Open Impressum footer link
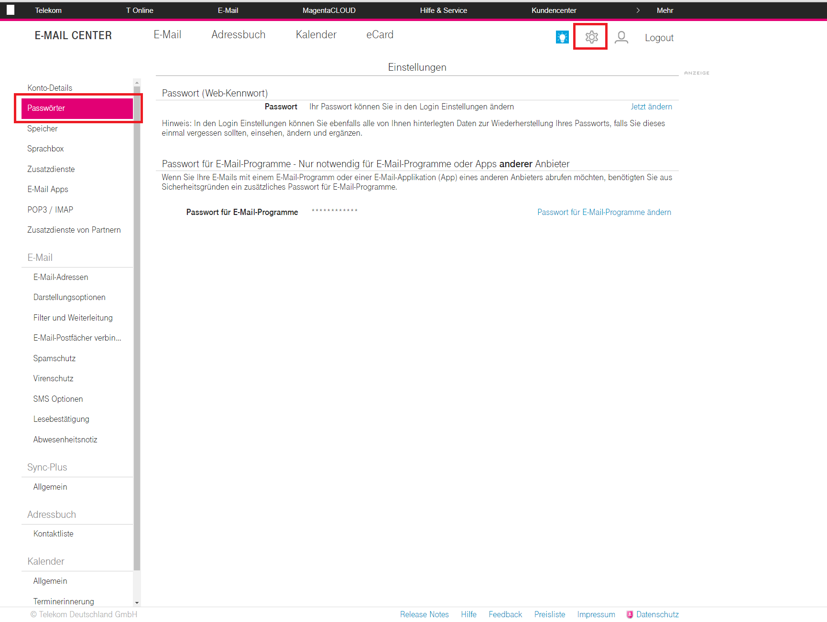 tap(596, 614)
